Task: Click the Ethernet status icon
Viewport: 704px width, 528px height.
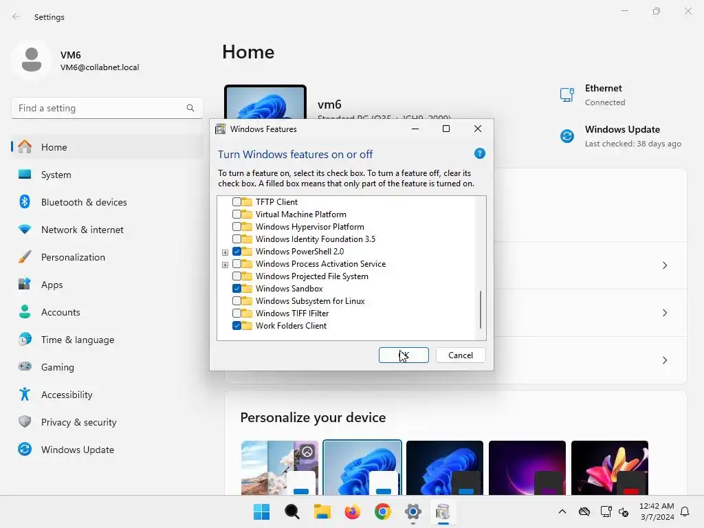Action: coord(567,95)
